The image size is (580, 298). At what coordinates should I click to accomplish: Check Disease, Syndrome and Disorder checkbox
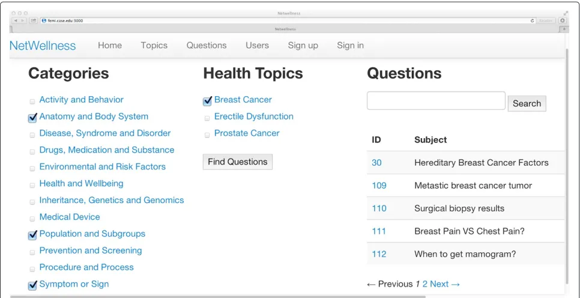point(32,135)
